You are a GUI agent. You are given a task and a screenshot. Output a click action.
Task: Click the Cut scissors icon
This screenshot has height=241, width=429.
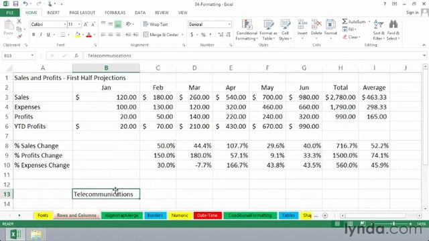click(x=19, y=21)
